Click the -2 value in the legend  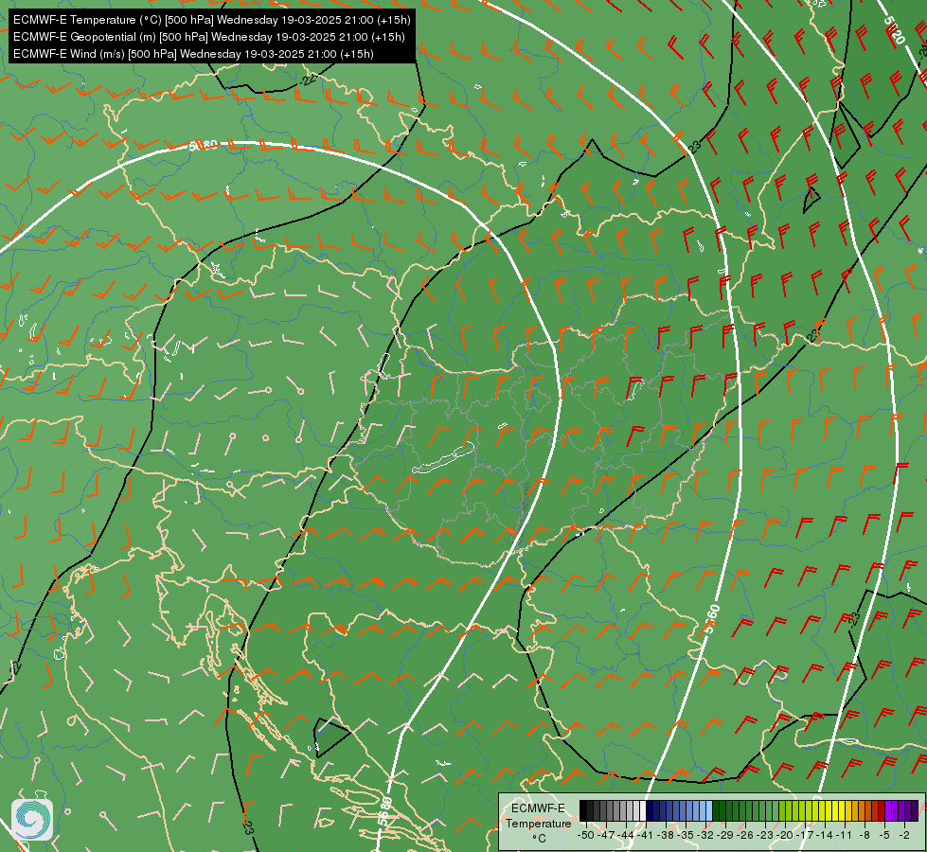pos(904,835)
